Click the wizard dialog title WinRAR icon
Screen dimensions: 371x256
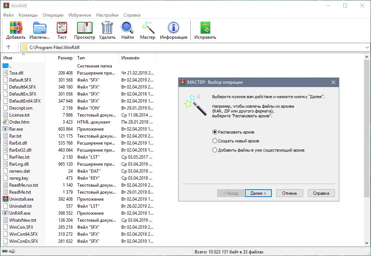pyautogui.click(x=183, y=82)
